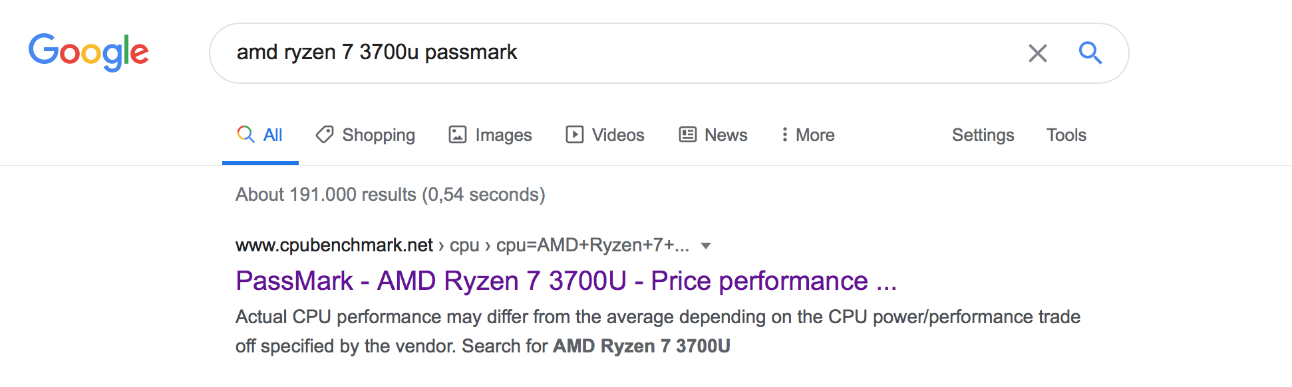Click the Images picture icon
This screenshot has height=387, width=1292.
(x=458, y=134)
